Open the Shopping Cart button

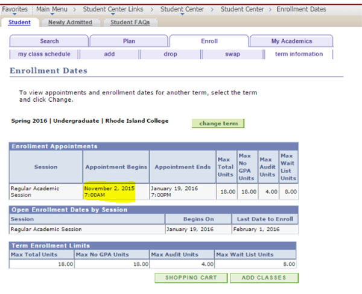191,278
